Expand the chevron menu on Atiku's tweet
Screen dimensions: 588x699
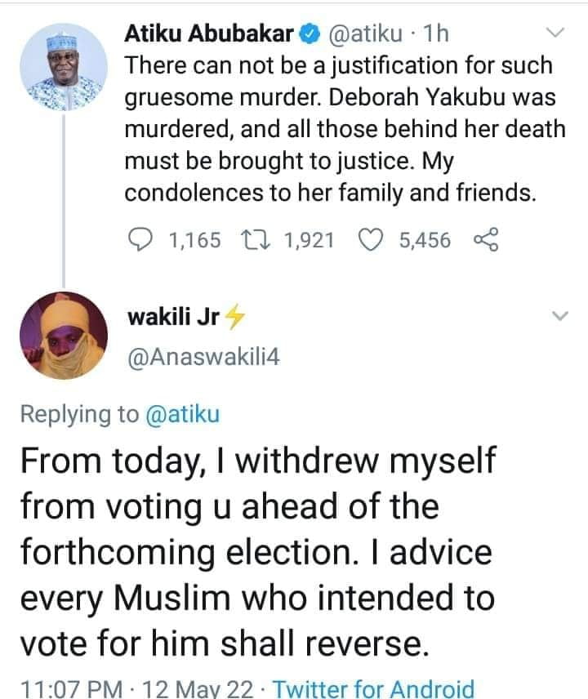tap(555, 33)
